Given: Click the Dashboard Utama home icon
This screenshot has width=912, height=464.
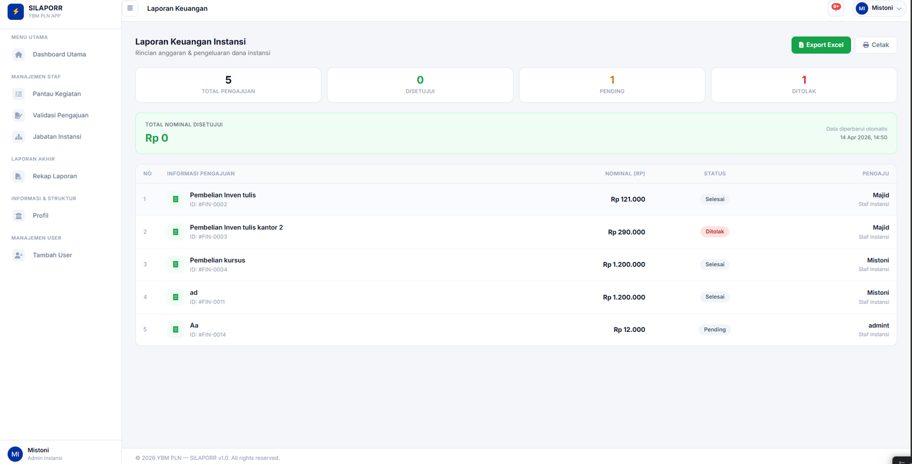Looking at the screenshot, I should (x=19, y=55).
